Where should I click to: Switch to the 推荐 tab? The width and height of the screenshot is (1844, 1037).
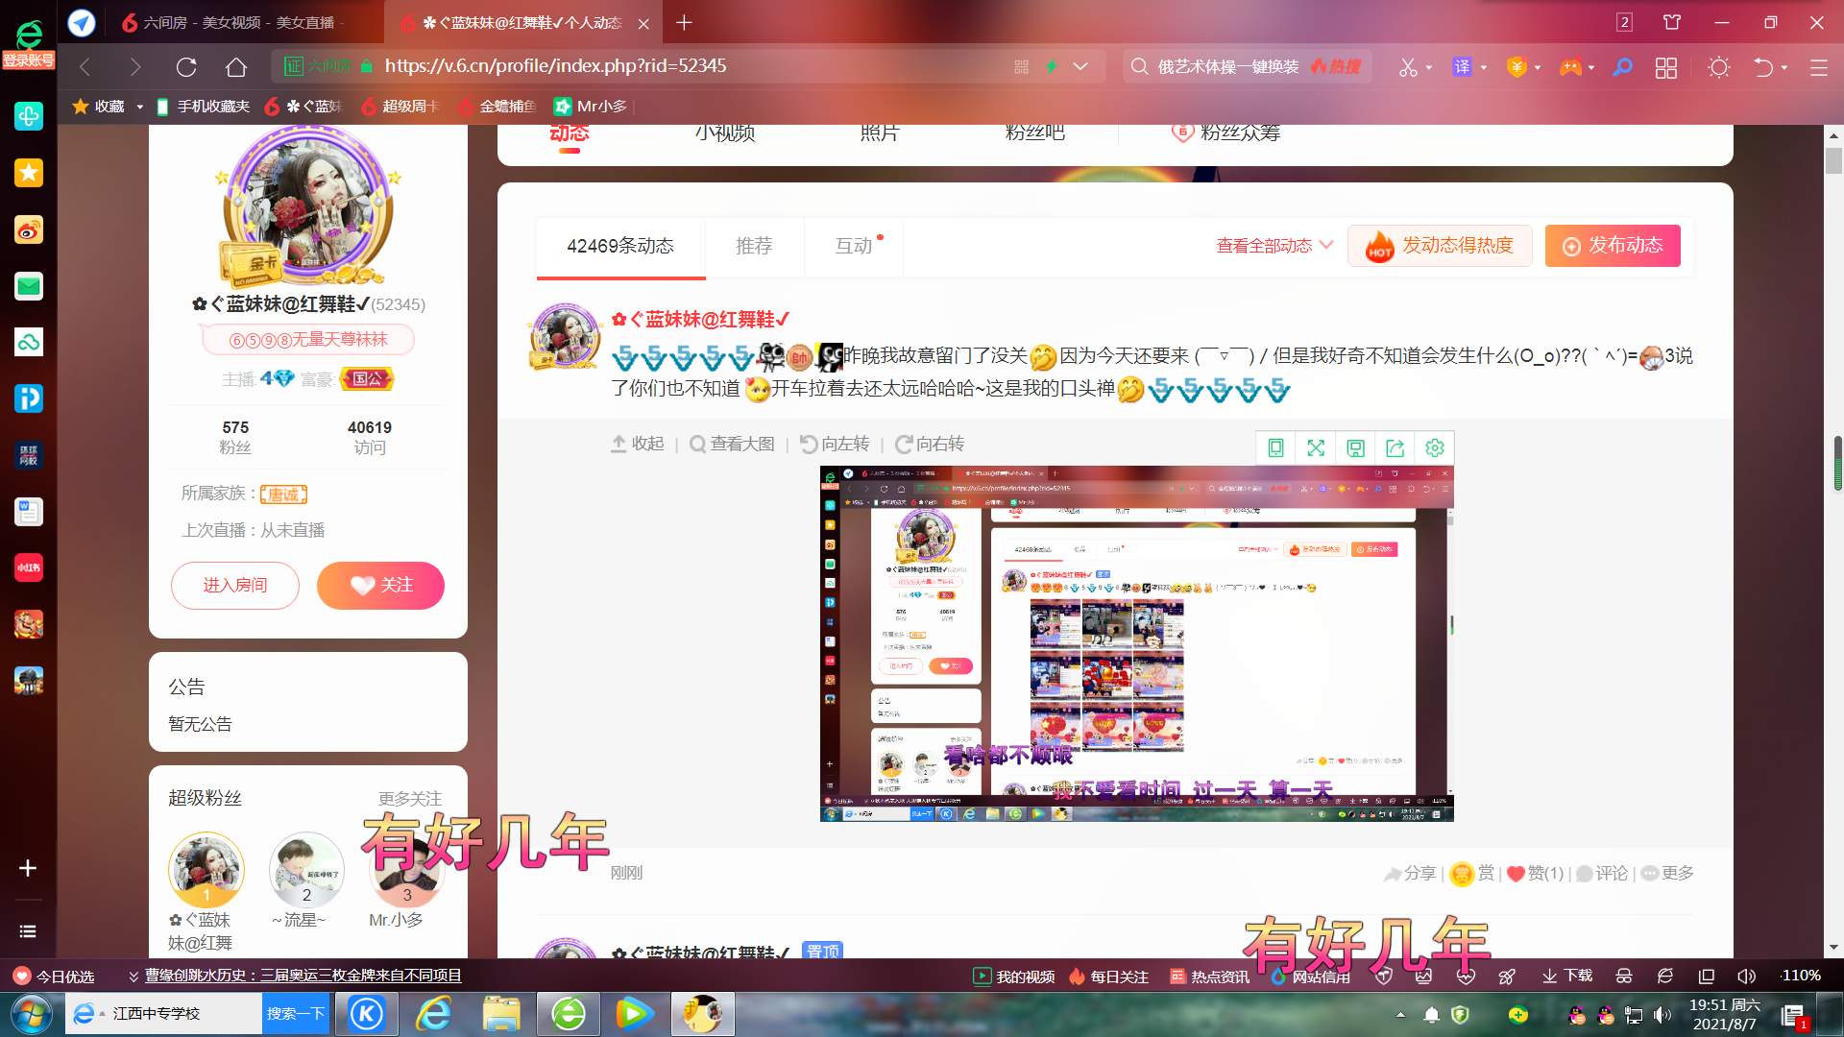(x=754, y=247)
